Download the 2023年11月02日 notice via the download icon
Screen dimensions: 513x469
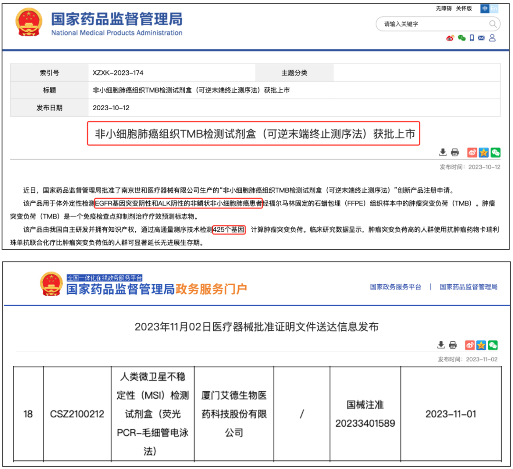coord(441,345)
